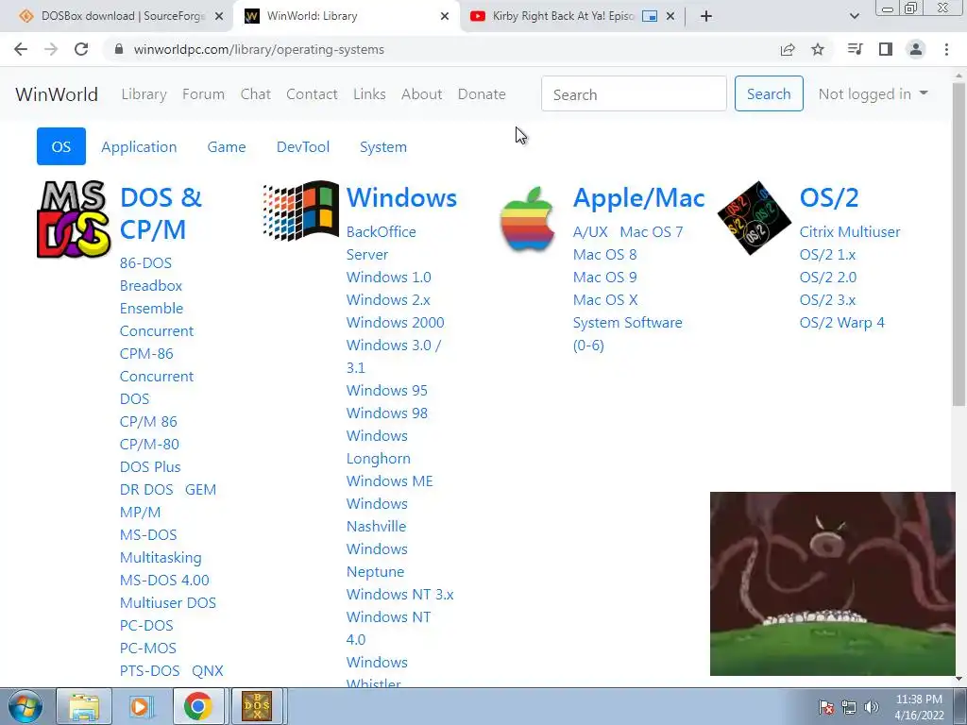Open the QNX link

[207, 671]
